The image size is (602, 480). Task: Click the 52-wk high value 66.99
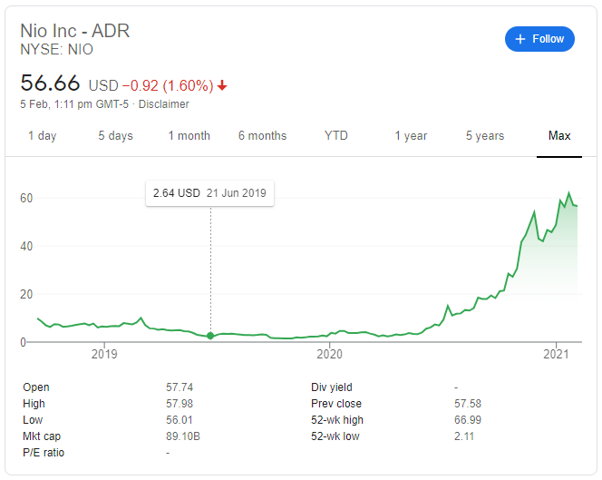tap(468, 420)
